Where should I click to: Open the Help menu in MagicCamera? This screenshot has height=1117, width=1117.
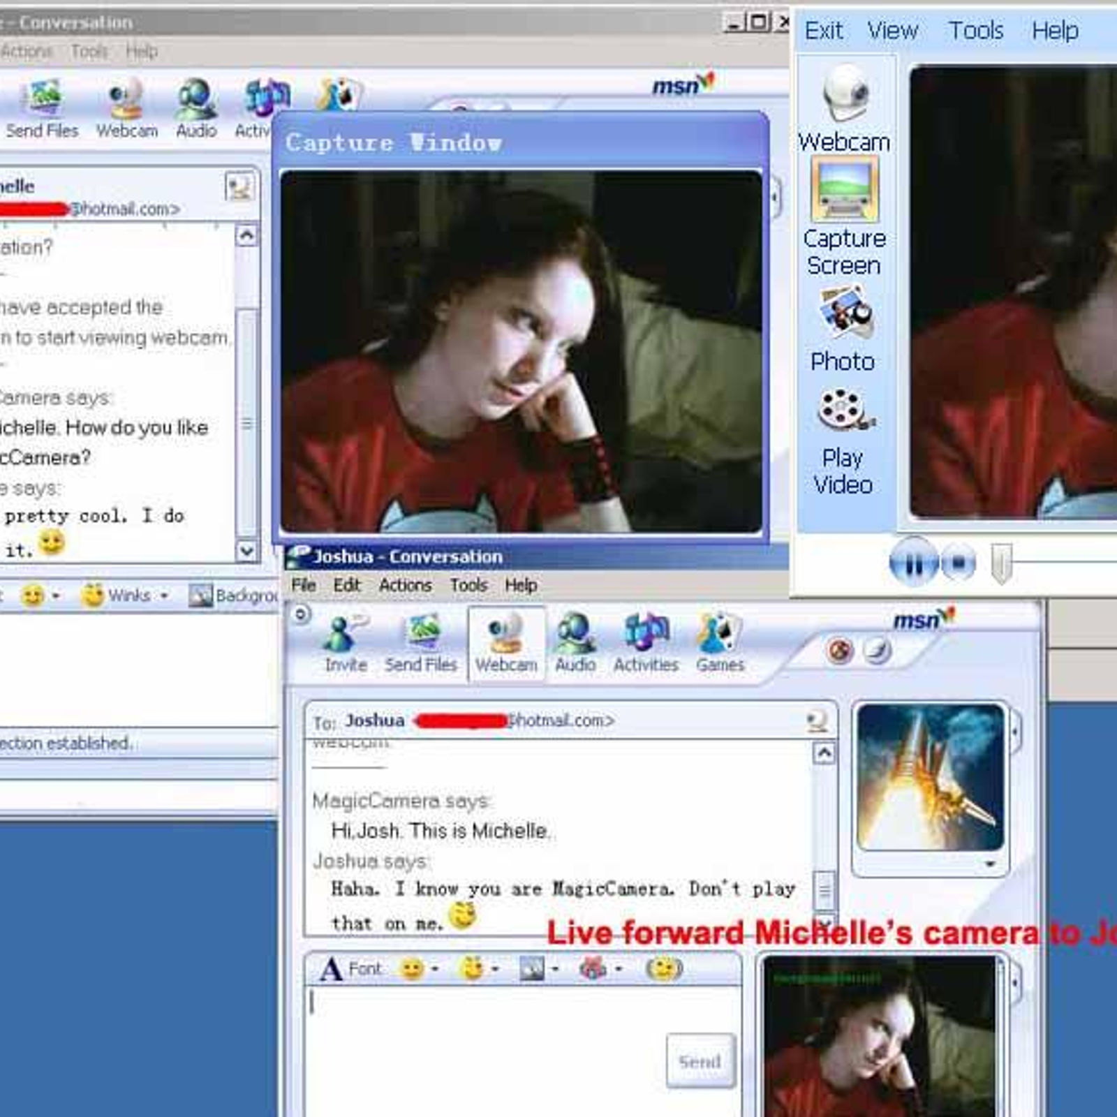click(x=1055, y=31)
